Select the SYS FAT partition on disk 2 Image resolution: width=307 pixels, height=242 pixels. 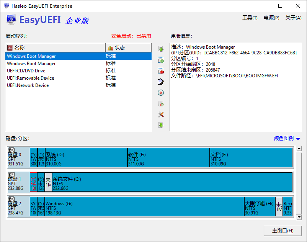point(33,206)
